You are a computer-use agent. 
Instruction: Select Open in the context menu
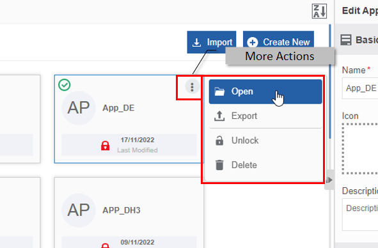[265, 91]
